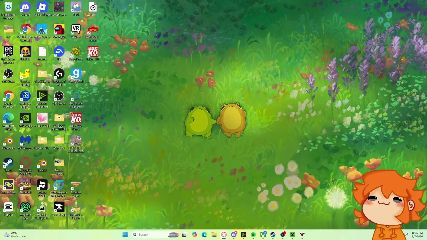Open Minecraft from the taskbar

click(293, 235)
